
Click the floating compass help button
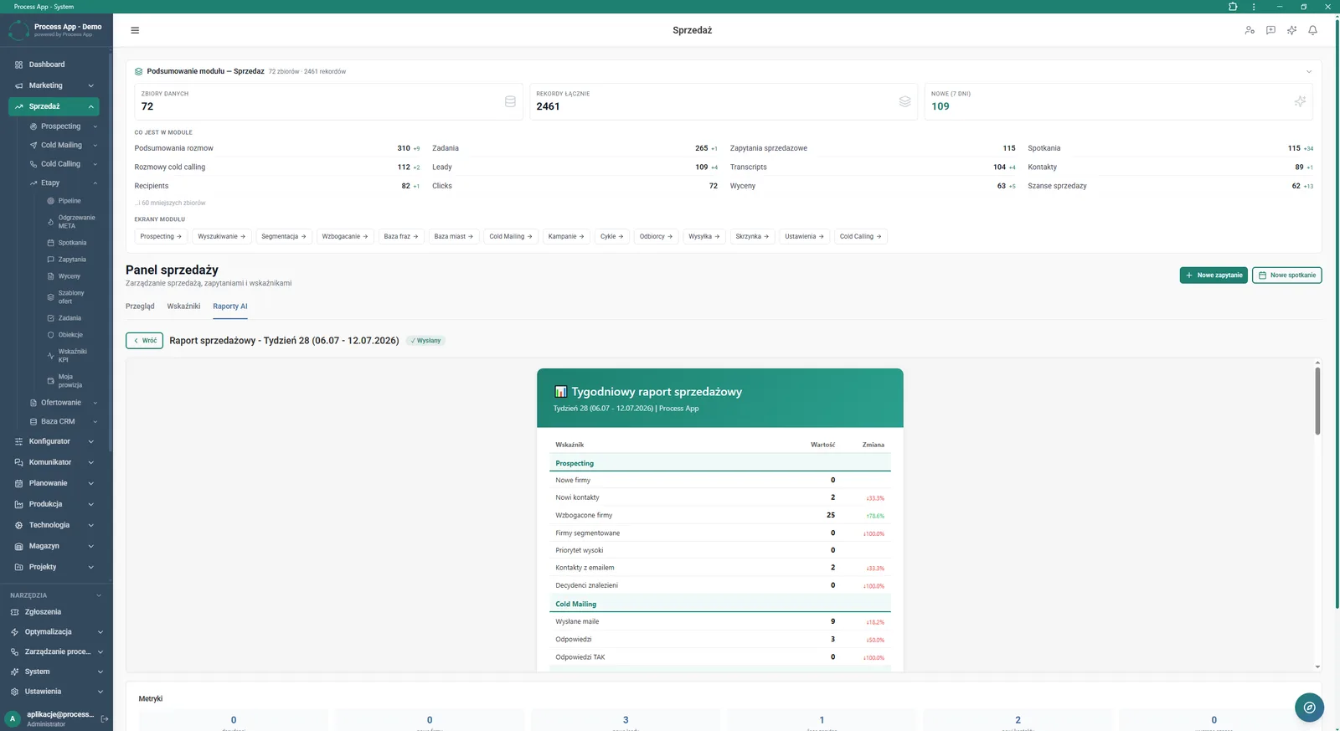point(1309,708)
